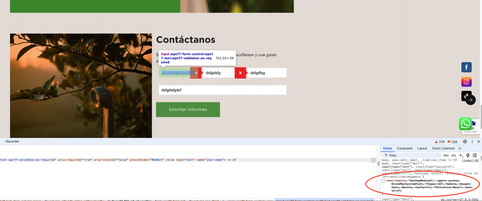Toggle the .cls element classes button
Image resolution: width=482 pixels, height=201 pixels.
454,155
